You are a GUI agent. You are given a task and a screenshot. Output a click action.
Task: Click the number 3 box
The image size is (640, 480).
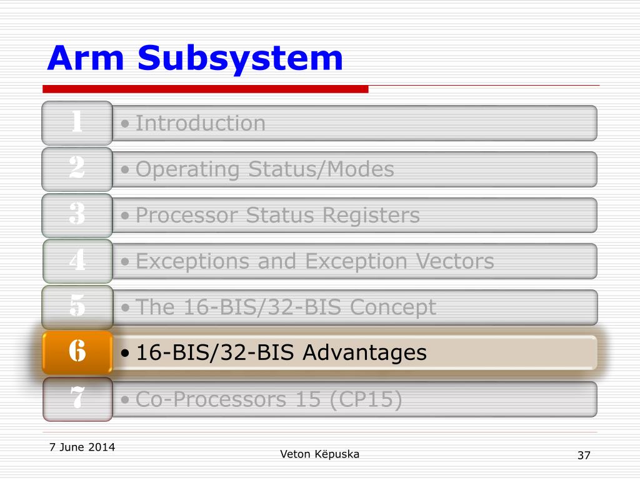(77, 216)
